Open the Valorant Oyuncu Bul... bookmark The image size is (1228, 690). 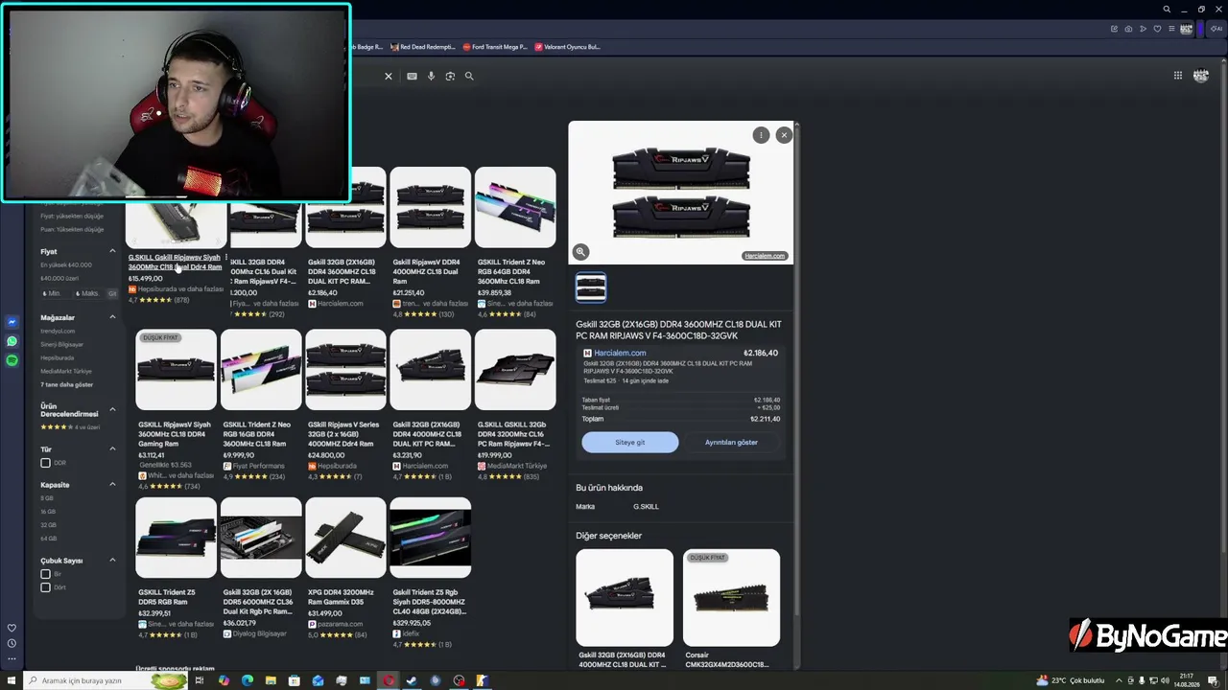pyautogui.click(x=567, y=47)
